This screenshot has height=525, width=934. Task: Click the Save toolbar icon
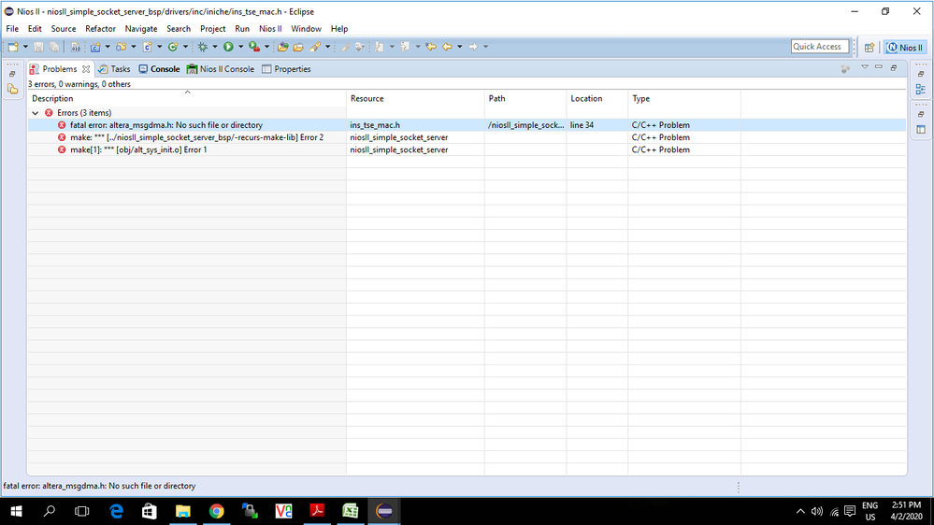pyautogui.click(x=38, y=47)
